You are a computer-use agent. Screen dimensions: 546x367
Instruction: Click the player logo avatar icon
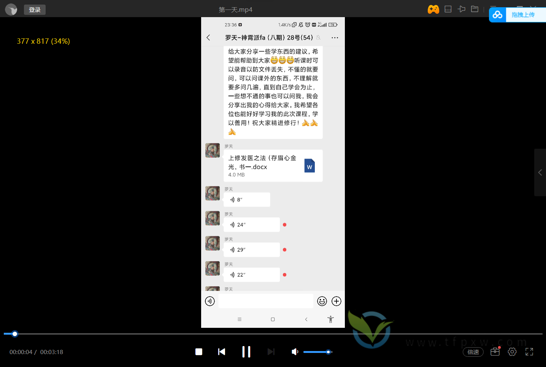point(11,10)
